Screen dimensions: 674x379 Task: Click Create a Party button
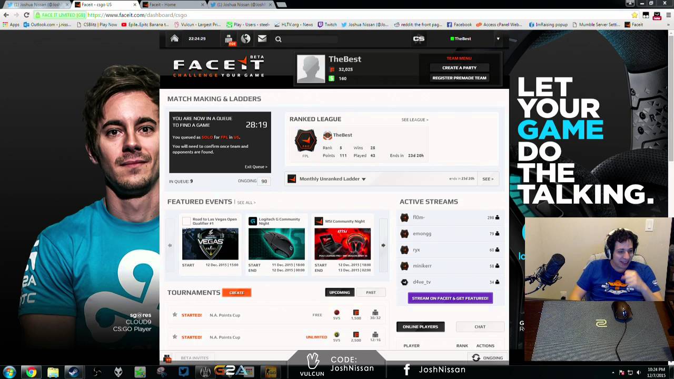[x=459, y=67]
